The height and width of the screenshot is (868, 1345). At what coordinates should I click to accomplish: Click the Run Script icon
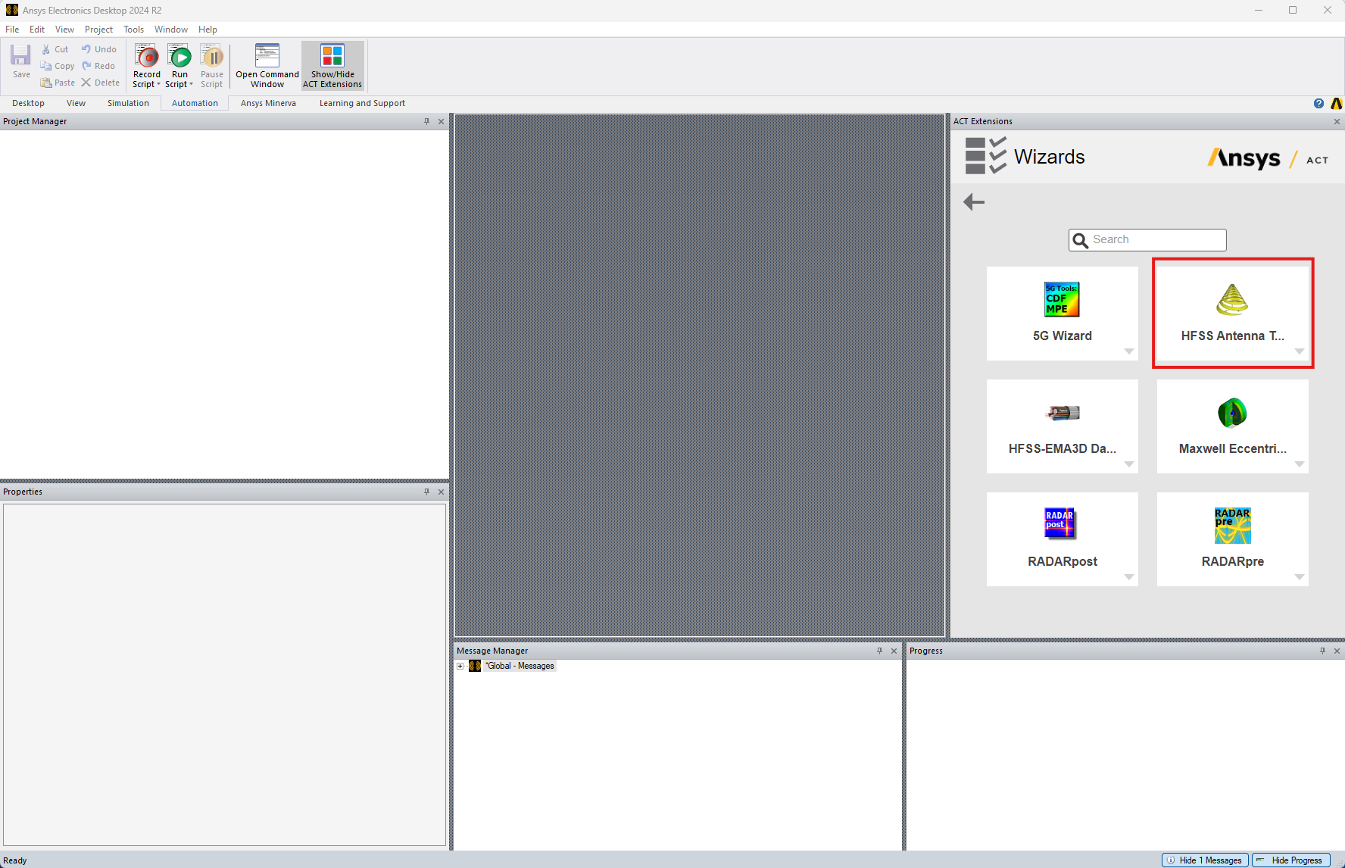point(179,57)
